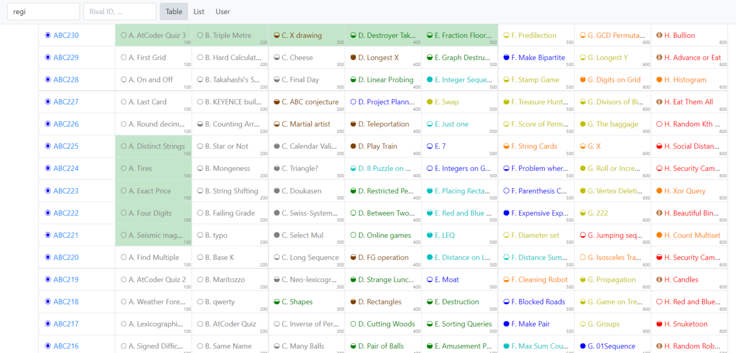The height and width of the screenshot is (353, 736).
Task: Open problem F. Stamp Game
Action: tap(535, 80)
